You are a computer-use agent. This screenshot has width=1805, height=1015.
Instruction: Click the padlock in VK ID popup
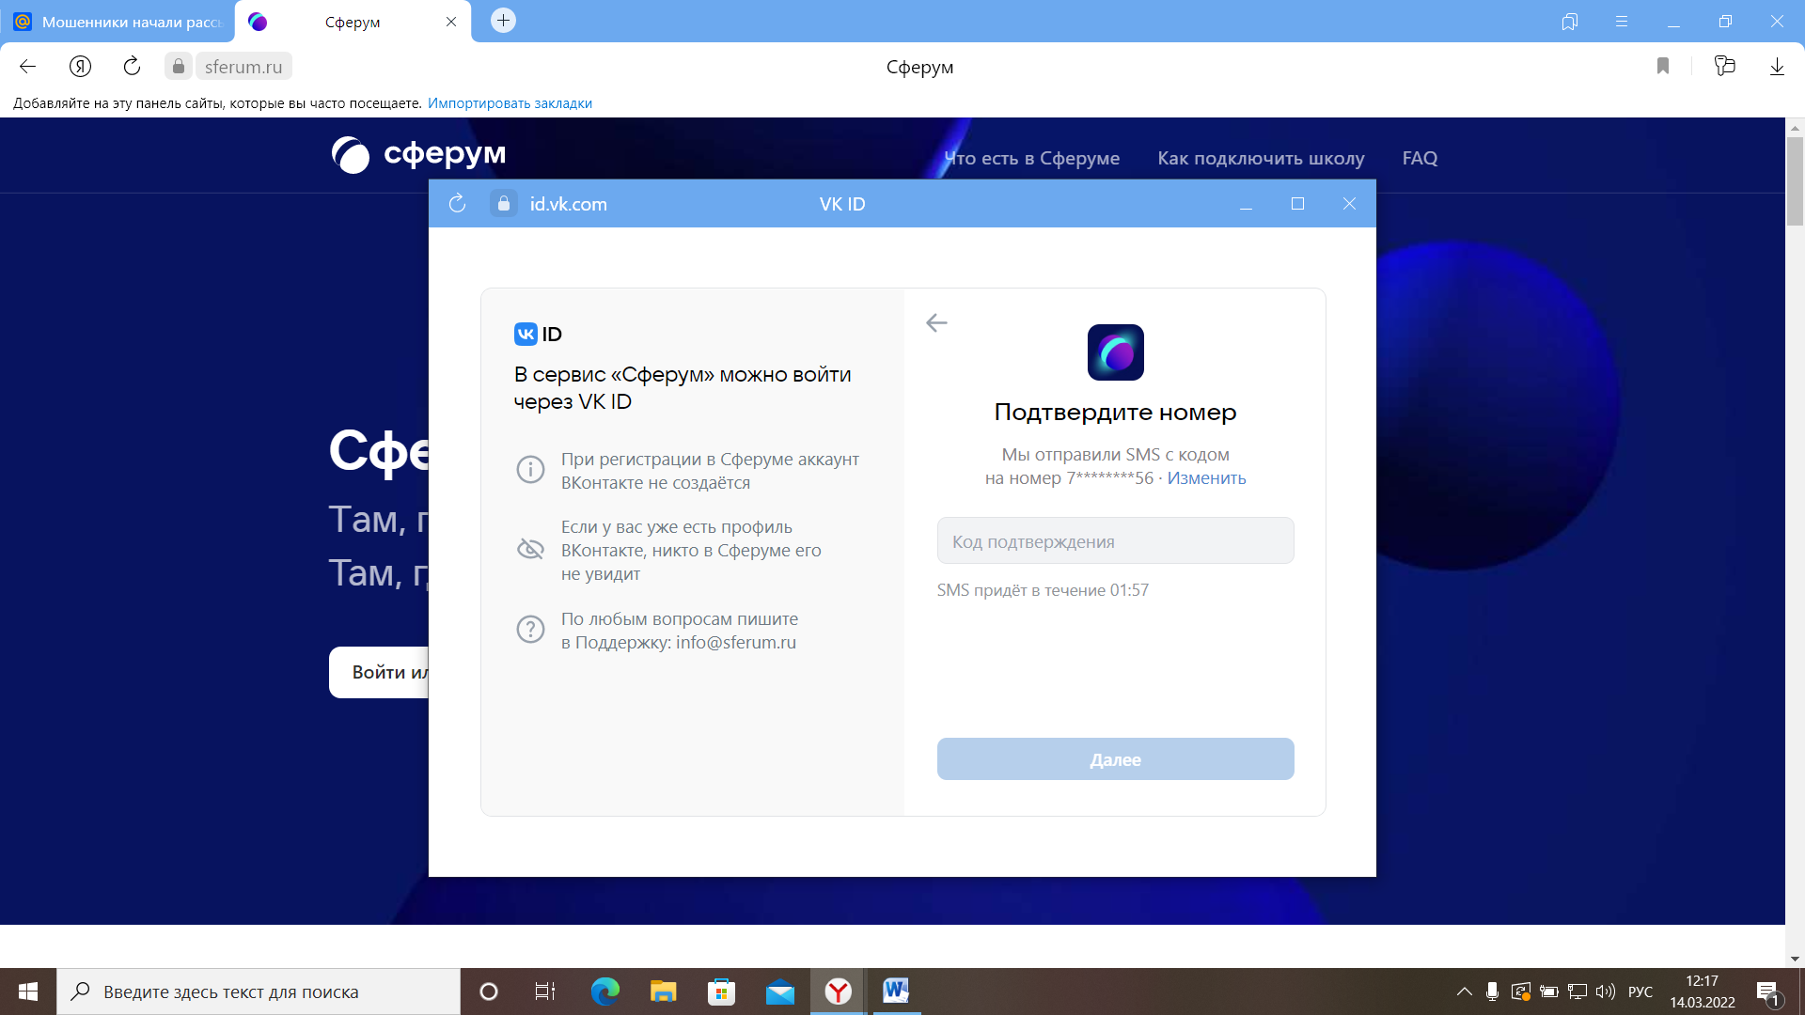click(504, 204)
